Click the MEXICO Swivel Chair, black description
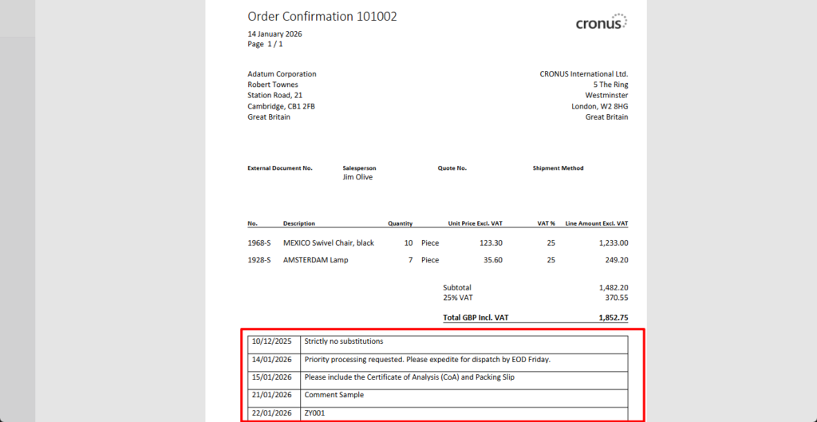Viewport: 817px width, 422px height. coord(329,243)
